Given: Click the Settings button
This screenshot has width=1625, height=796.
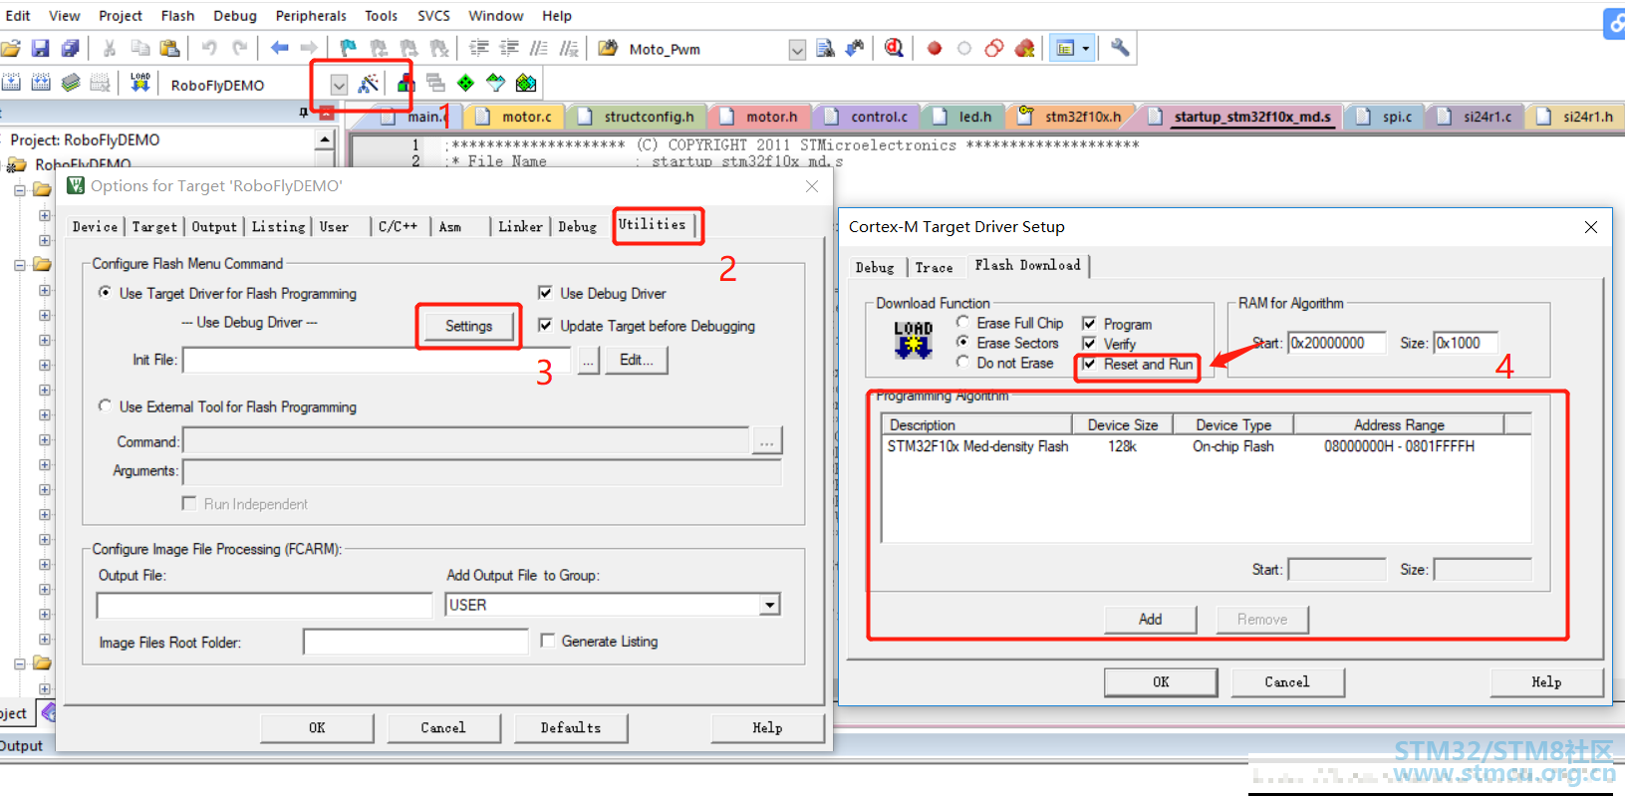Looking at the screenshot, I should pos(468,326).
